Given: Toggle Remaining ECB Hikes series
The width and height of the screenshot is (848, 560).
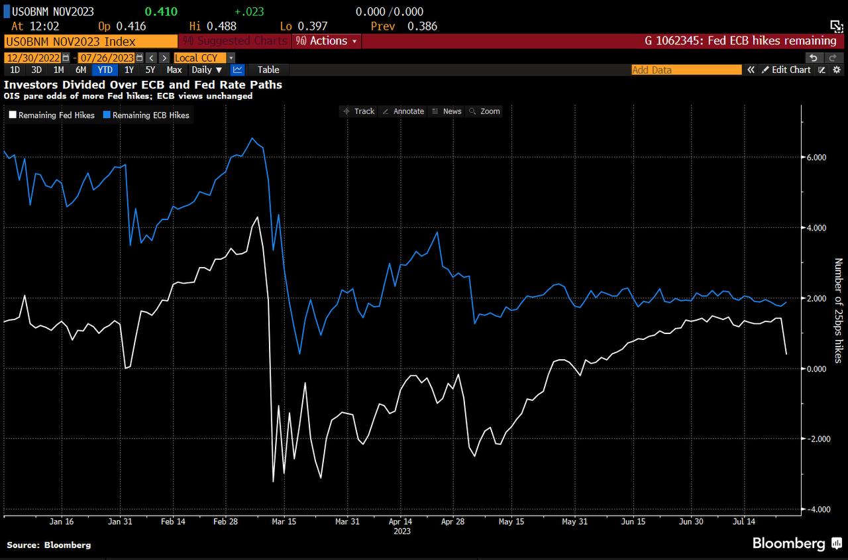Looking at the screenshot, I should (x=146, y=115).
